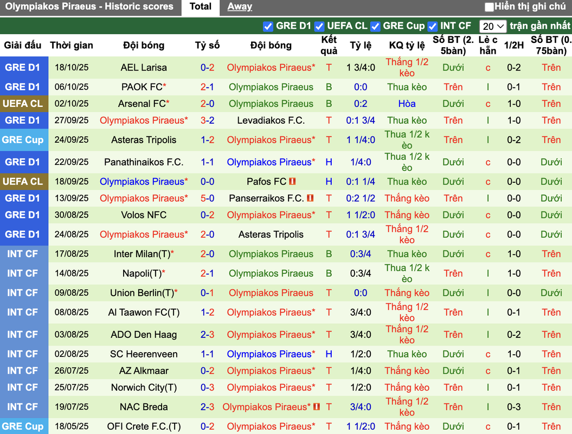Click red card icon next to Pafos FC

click(292, 181)
